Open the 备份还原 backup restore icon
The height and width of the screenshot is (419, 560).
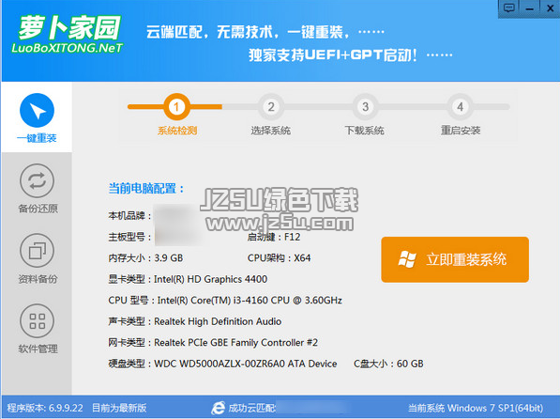pos(38,180)
